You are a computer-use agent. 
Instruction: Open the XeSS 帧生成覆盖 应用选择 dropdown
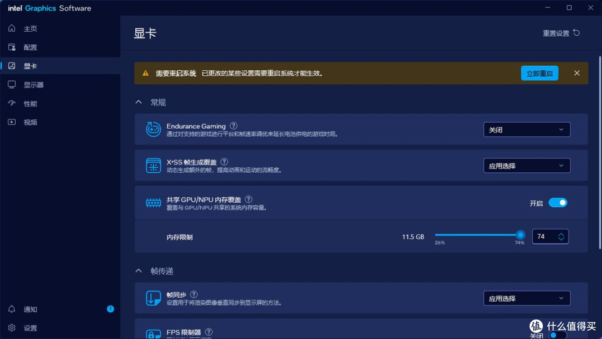[527, 166]
